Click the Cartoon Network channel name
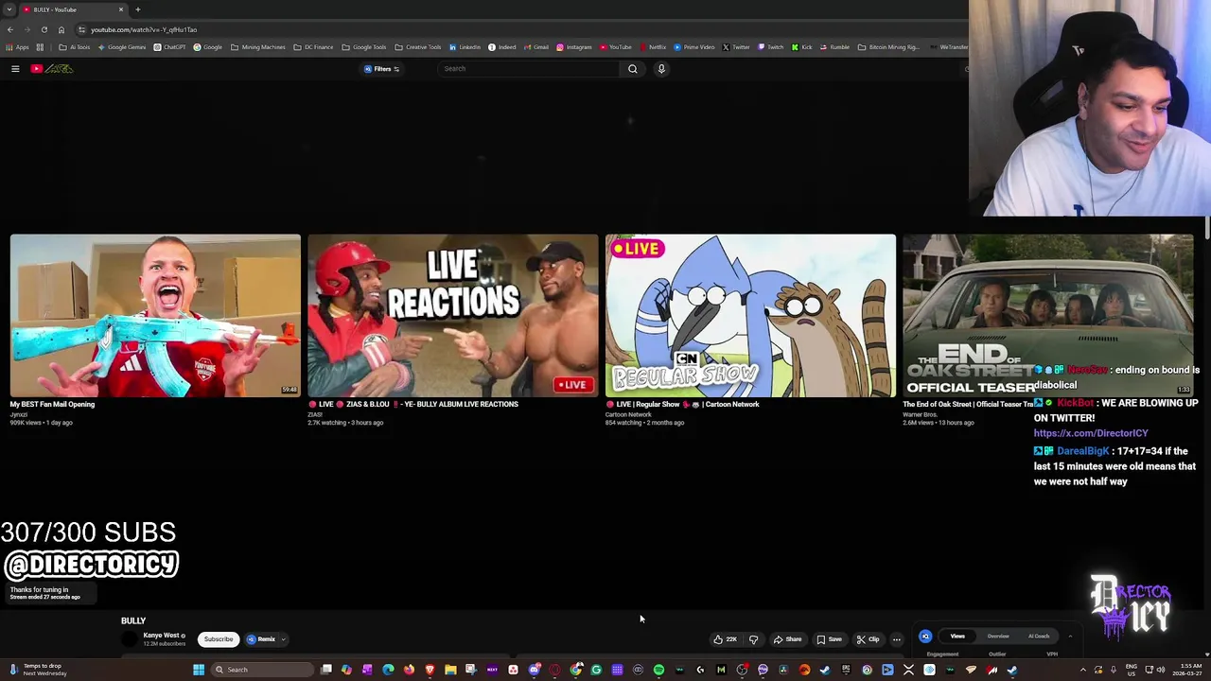The height and width of the screenshot is (681, 1211). [x=628, y=414]
